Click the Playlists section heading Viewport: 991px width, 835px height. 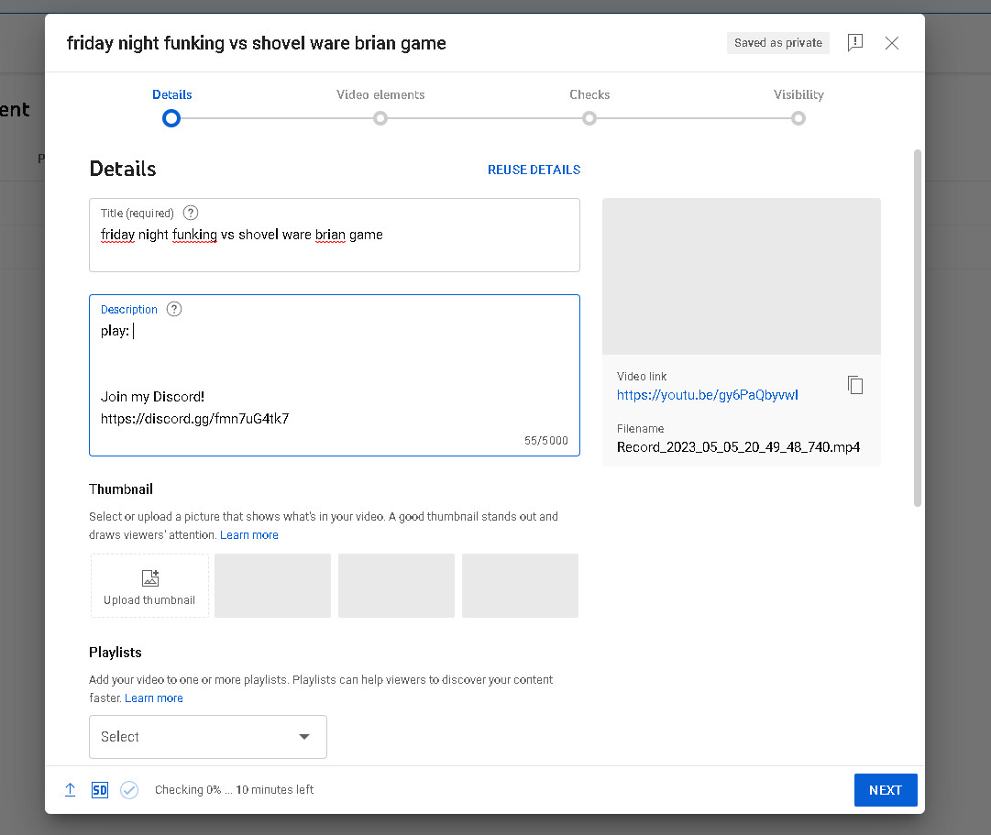(x=115, y=653)
